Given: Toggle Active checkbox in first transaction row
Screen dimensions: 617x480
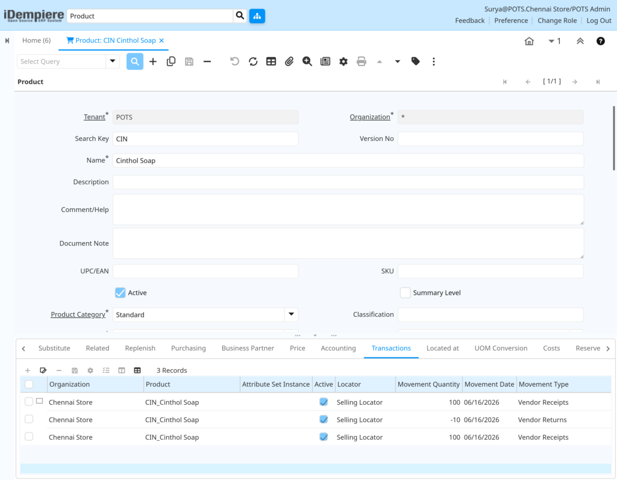Looking at the screenshot, I should coord(324,402).
